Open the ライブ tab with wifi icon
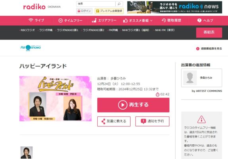228x159 pixels. pos(36,20)
